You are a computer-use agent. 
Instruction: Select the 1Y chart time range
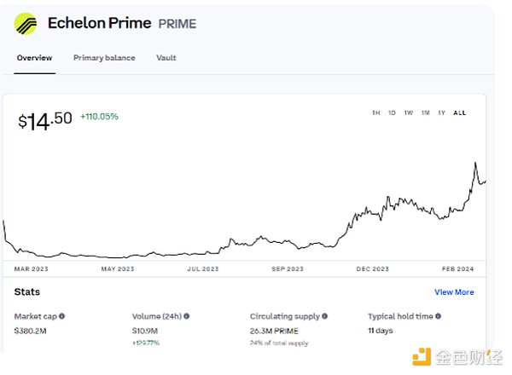pyautogui.click(x=441, y=112)
